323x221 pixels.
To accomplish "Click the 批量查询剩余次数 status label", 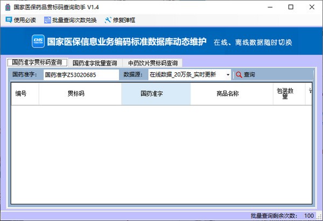I will point(274,216).
